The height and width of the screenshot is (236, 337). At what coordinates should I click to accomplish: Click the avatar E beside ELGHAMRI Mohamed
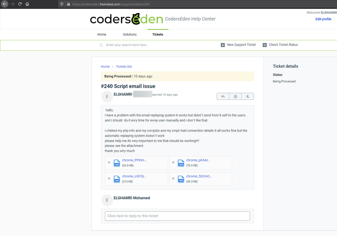click(107, 200)
